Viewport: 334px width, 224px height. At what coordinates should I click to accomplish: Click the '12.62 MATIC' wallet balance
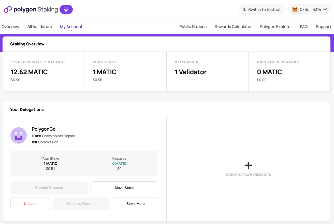(29, 72)
